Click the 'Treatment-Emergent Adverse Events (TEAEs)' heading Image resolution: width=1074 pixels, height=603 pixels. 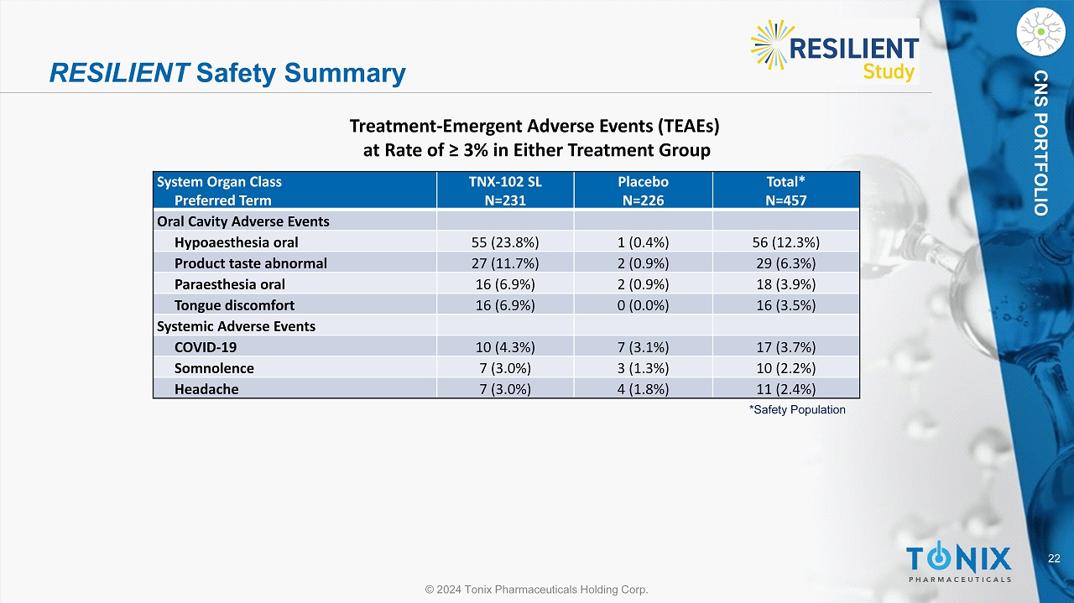[534, 126]
